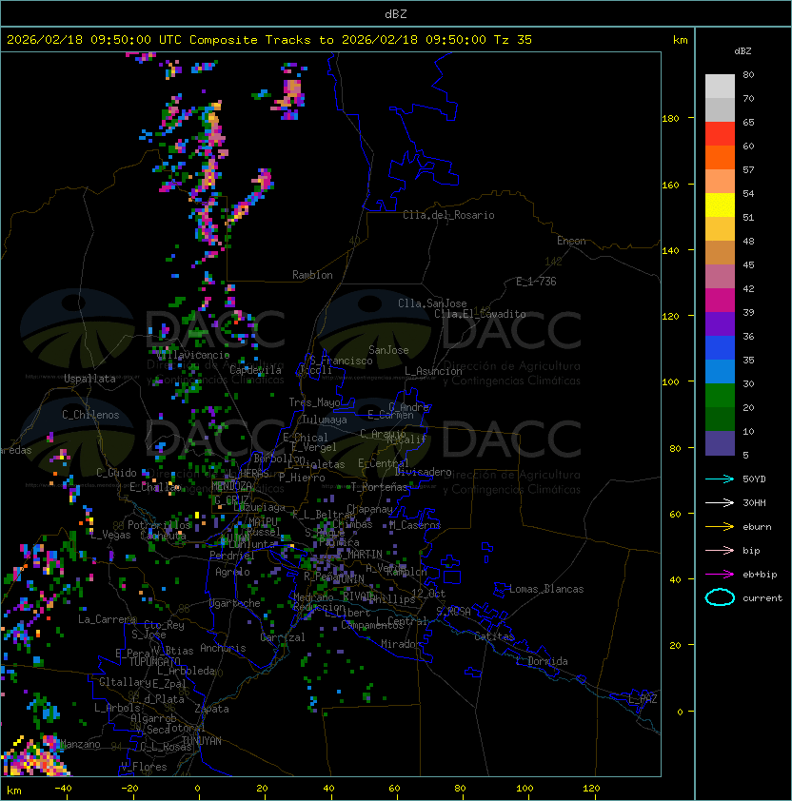Screen dimensions: 792x801
Task: Click the cyan 'current' ellipse symbol
Action: pos(720,597)
